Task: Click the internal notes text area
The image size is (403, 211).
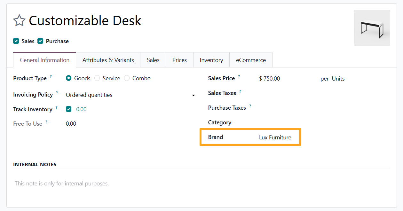Action: (x=201, y=184)
